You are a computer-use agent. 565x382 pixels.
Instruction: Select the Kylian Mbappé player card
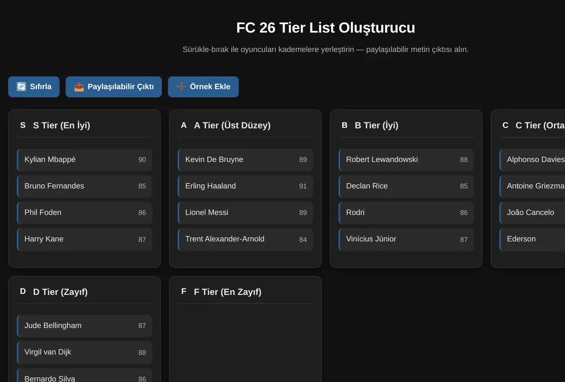(x=85, y=160)
